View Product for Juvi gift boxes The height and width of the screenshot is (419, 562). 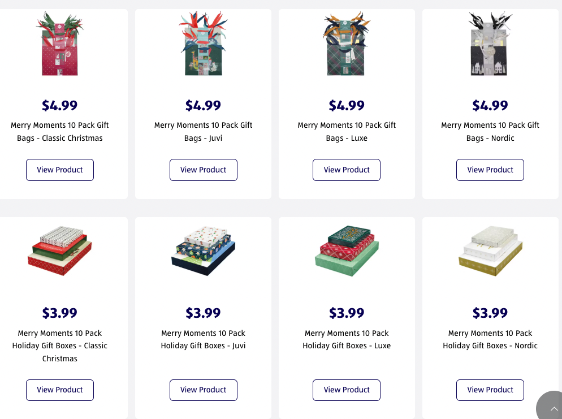tap(204, 390)
